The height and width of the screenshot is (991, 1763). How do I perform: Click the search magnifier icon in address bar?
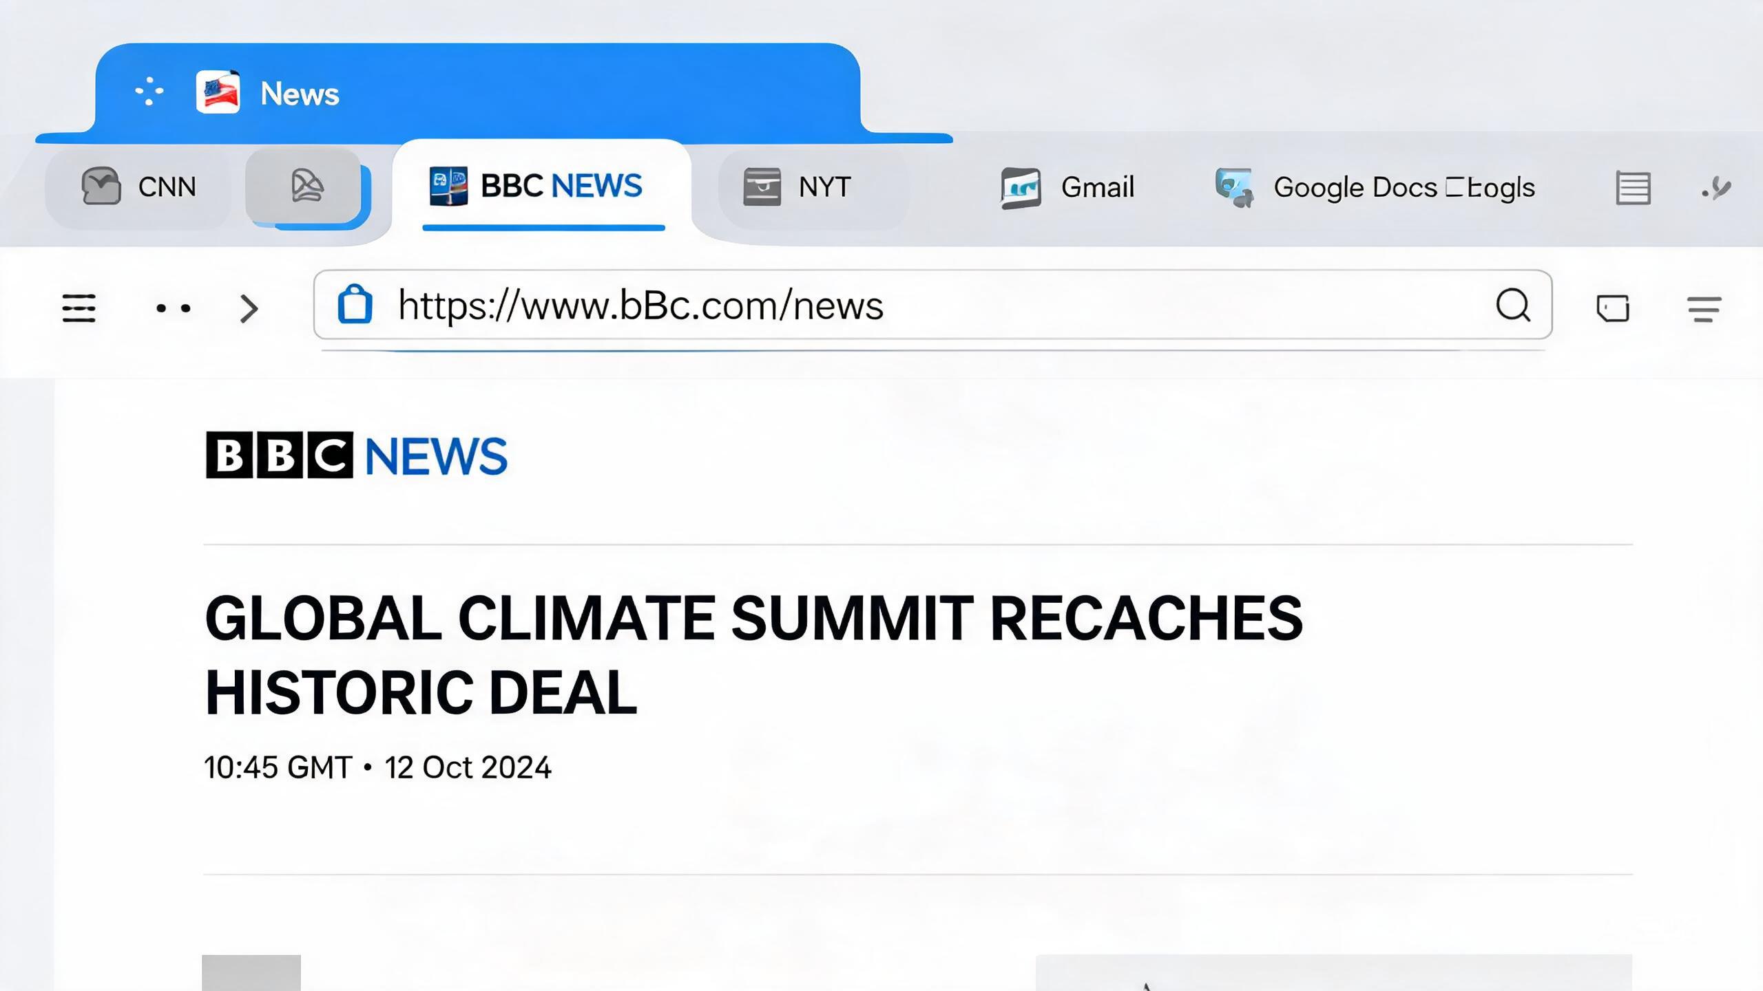[x=1513, y=305]
